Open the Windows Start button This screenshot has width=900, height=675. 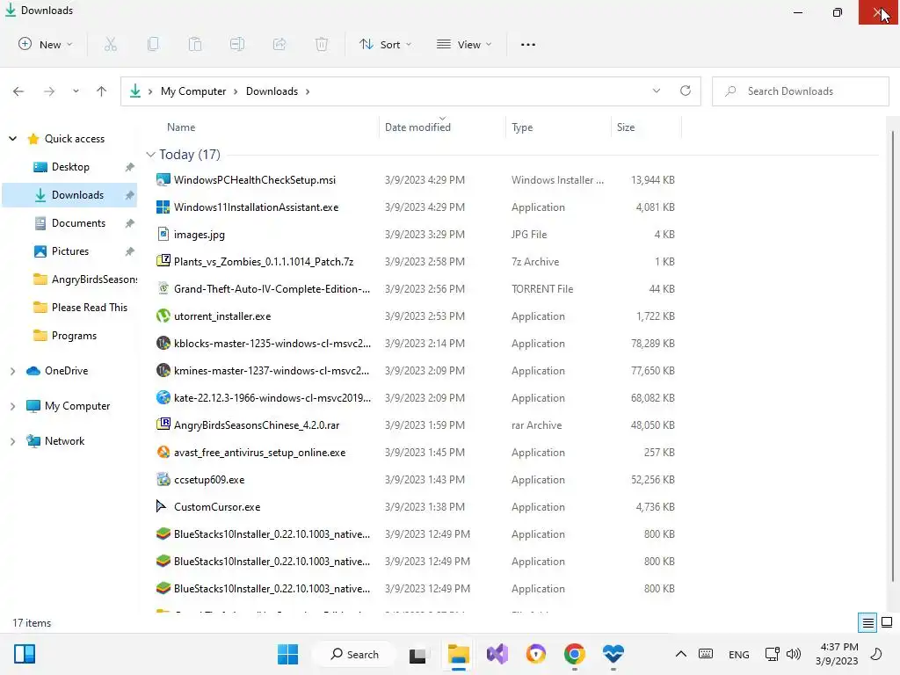(287, 654)
